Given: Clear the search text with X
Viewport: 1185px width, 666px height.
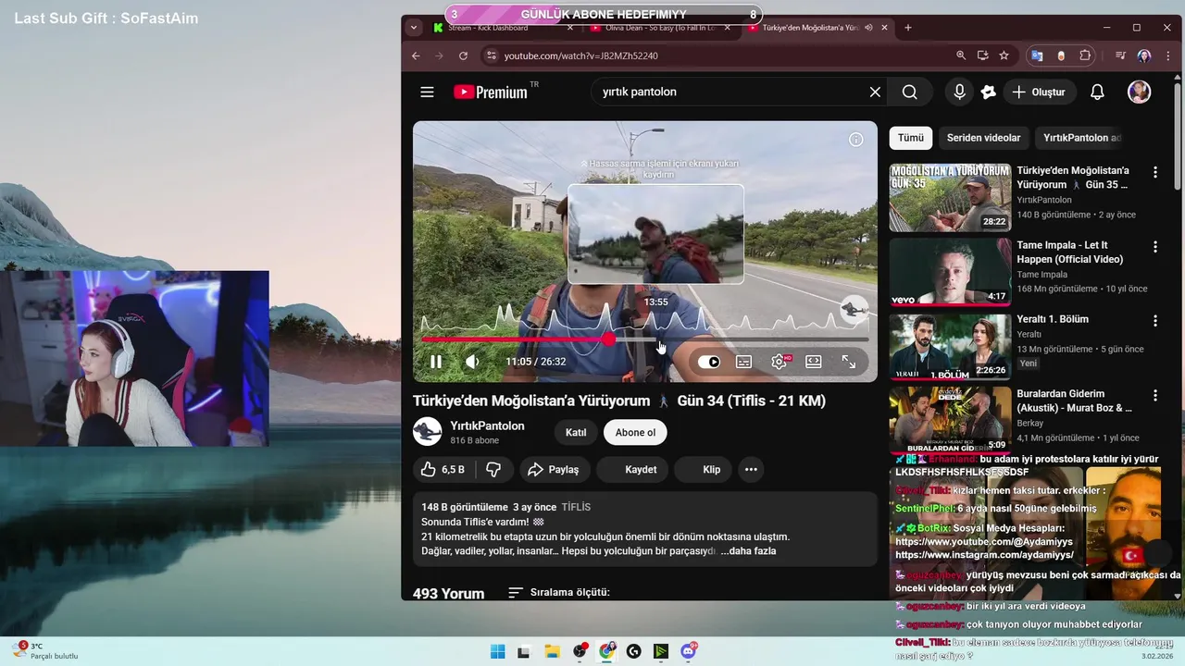Looking at the screenshot, I should tap(875, 92).
